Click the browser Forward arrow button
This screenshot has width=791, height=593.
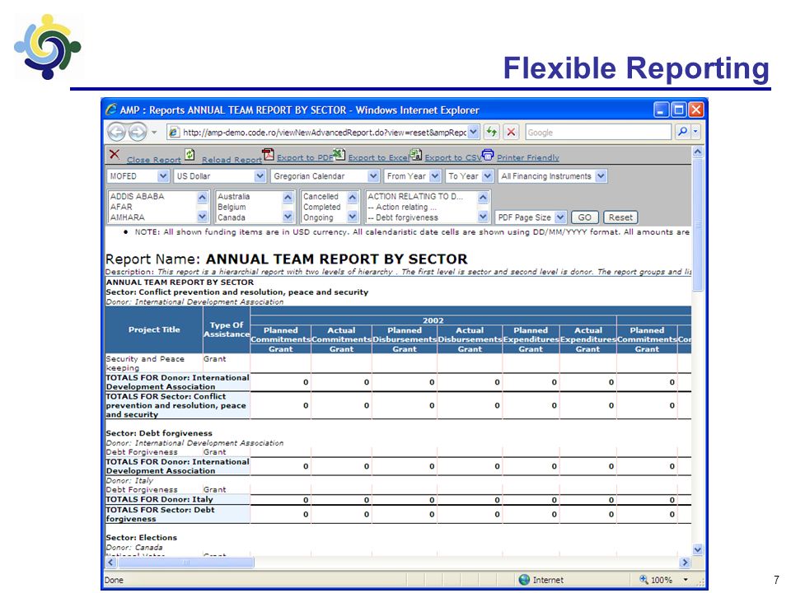pyautogui.click(x=138, y=132)
